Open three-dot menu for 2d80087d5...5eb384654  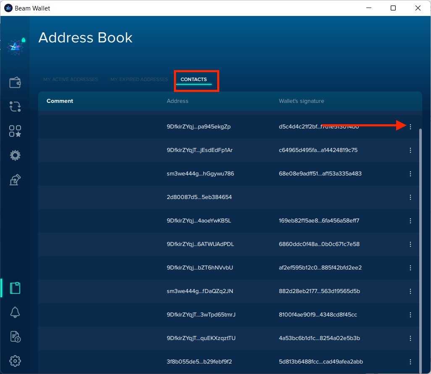(x=410, y=197)
